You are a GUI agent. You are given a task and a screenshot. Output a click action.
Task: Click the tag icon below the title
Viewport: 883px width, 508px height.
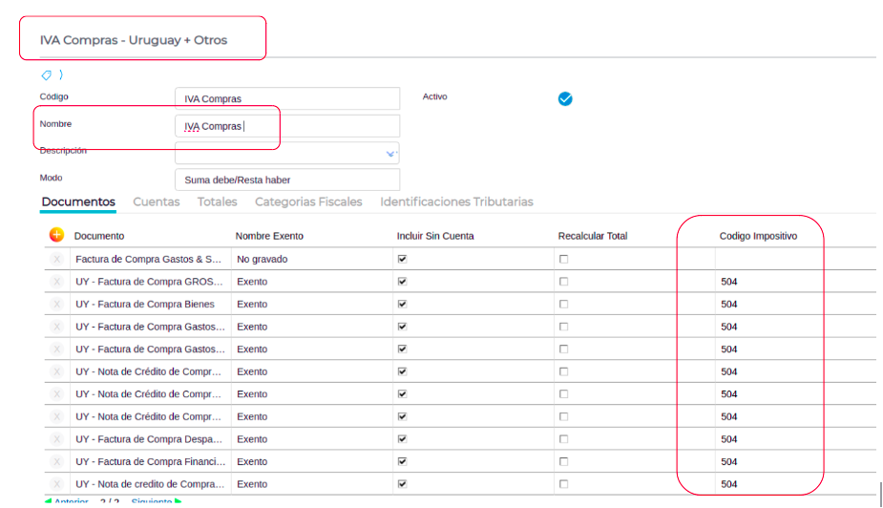point(47,74)
